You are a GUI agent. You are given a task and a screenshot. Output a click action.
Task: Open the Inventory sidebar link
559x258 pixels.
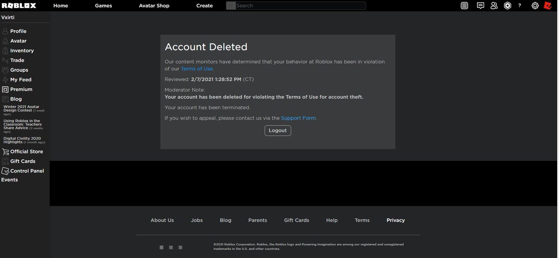22,51
